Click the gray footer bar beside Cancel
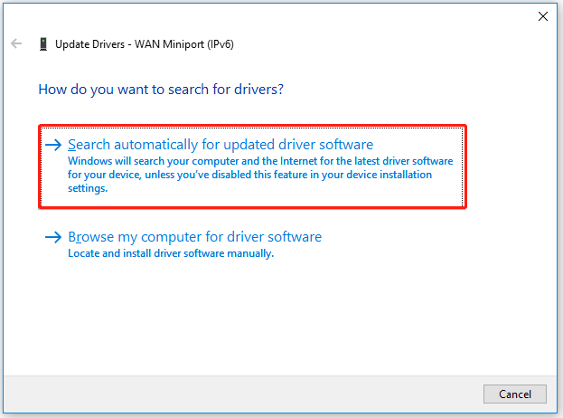 coord(240,394)
